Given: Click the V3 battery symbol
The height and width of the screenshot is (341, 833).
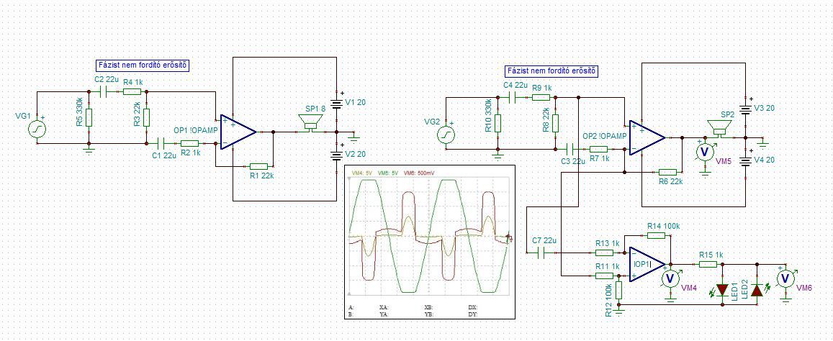Looking at the screenshot, I should (747, 109).
